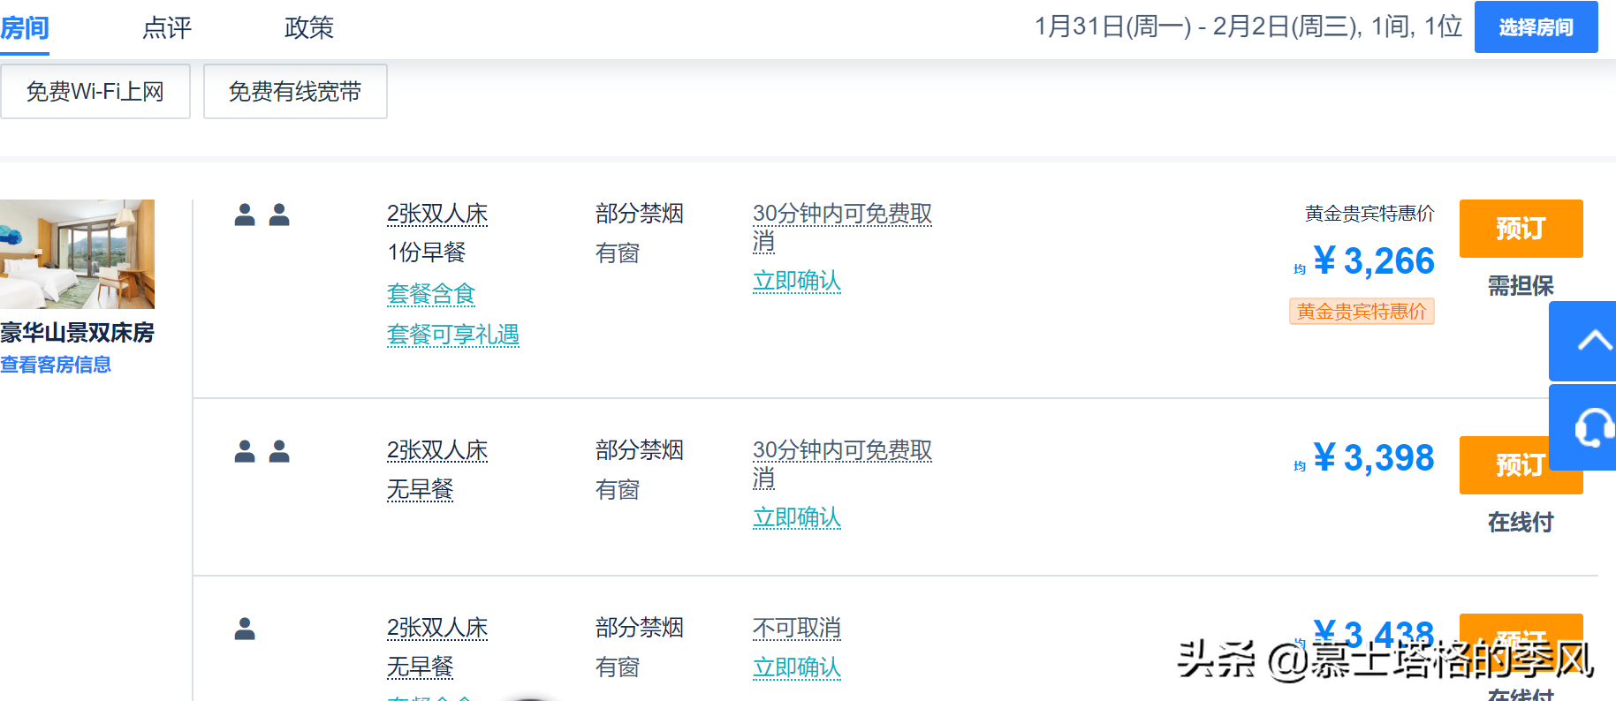Open the 查看客房信息 link
This screenshot has height=701, width=1616.
(56, 365)
